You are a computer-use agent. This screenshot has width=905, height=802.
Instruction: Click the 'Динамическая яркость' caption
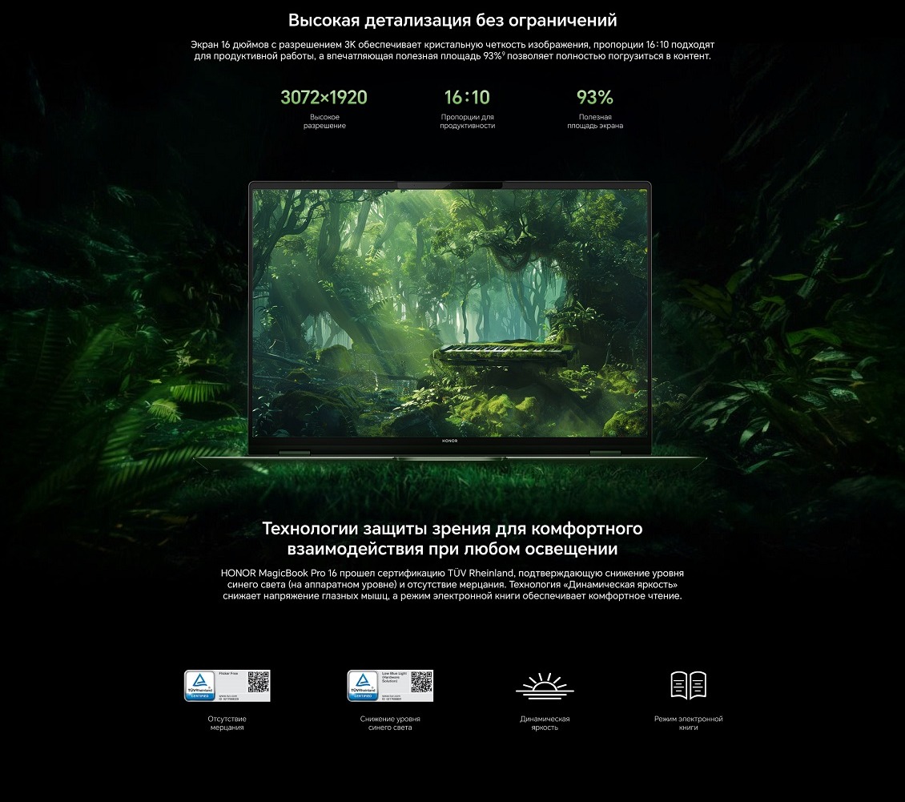pos(545,723)
